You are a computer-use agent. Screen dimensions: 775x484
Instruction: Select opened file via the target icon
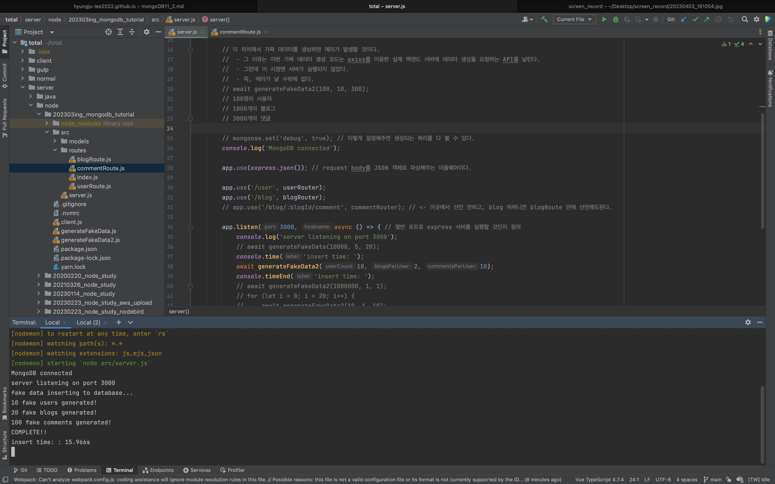tap(108, 32)
